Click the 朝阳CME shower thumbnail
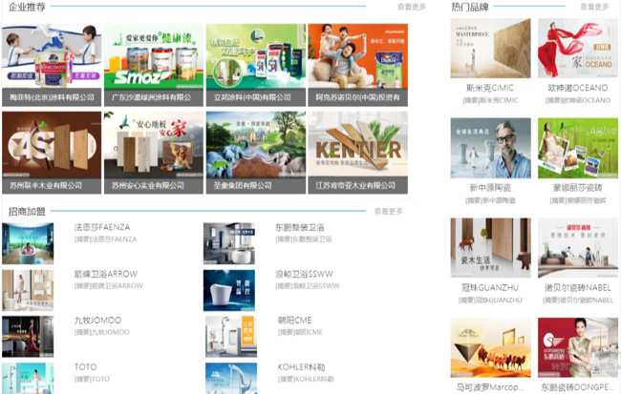This screenshot has width=621, height=394. click(231, 337)
